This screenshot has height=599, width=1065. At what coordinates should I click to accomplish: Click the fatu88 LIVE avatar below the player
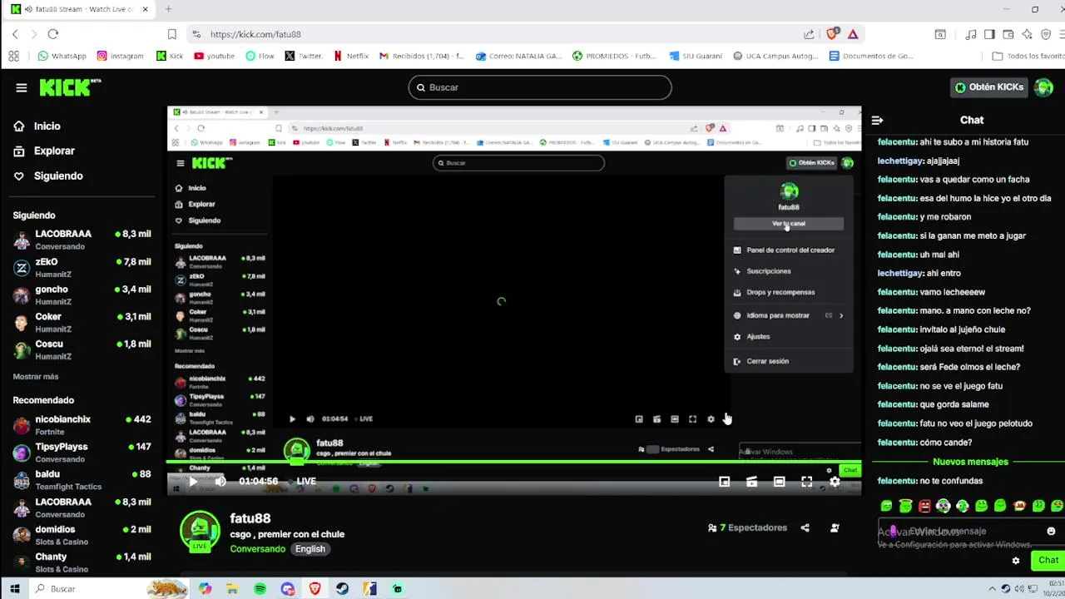(x=200, y=532)
